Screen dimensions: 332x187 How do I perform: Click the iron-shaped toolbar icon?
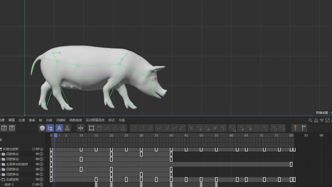[x=107, y=128]
